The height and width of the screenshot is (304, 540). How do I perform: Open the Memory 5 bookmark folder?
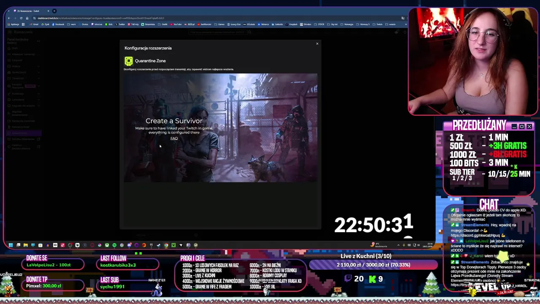coord(363,24)
